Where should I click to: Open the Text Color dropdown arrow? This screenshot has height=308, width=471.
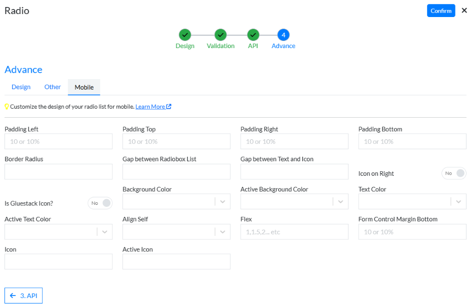point(458,201)
